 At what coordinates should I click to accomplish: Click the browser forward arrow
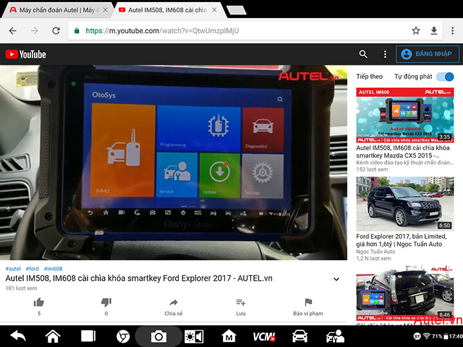click(x=34, y=31)
